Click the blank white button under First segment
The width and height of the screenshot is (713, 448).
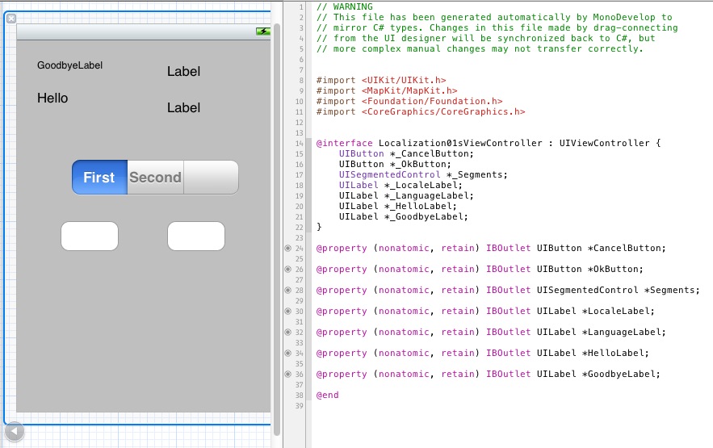(90, 237)
